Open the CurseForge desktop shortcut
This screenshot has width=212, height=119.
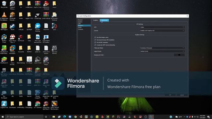pos(38,16)
